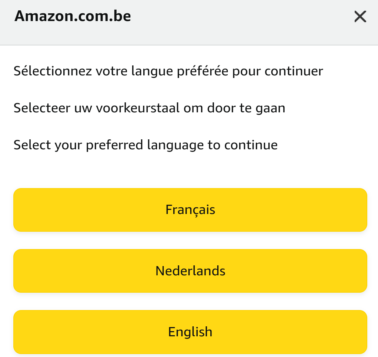Tap the top language option Français
The width and height of the screenshot is (378, 357).
click(x=190, y=210)
